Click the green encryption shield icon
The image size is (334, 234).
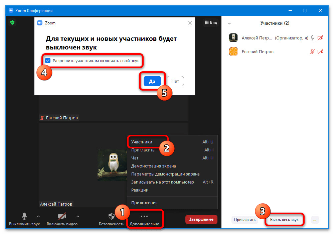point(12,22)
